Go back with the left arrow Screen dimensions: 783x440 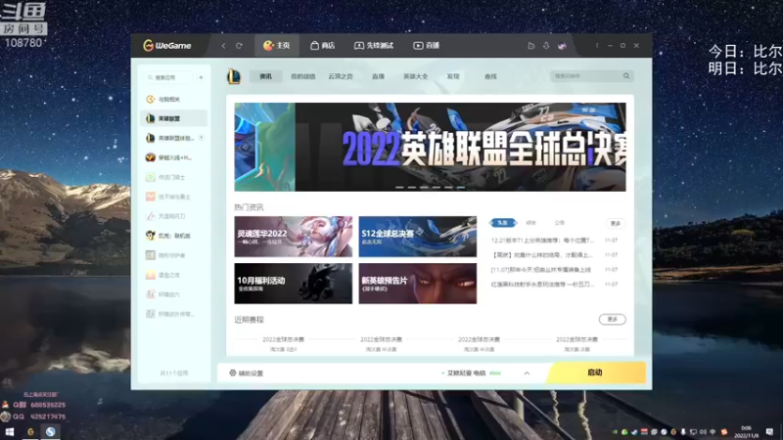click(x=223, y=45)
